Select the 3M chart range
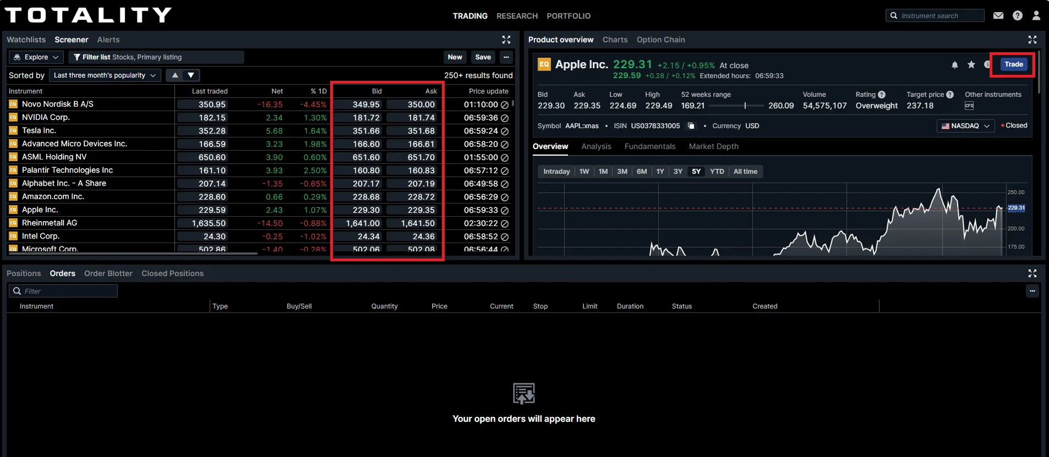The width and height of the screenshot is (1049, 457). pos(622,172)
